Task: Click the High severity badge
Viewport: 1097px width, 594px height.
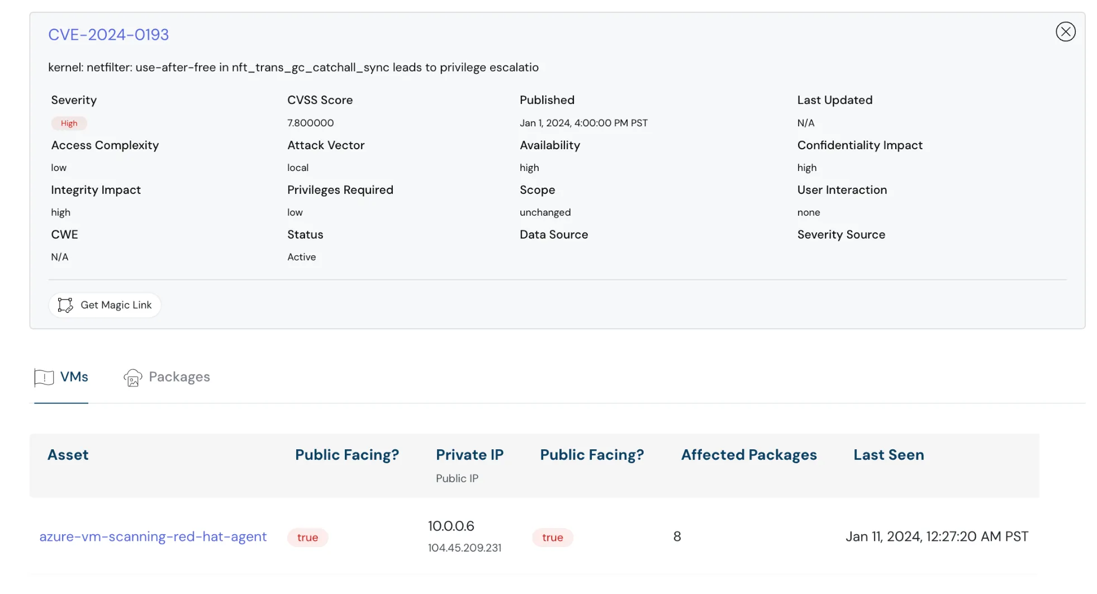Action: coord(69,123)
